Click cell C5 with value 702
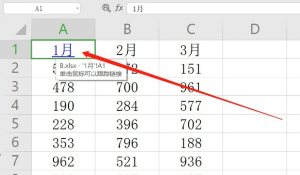 pyautogui.click(x=191, y=123)
